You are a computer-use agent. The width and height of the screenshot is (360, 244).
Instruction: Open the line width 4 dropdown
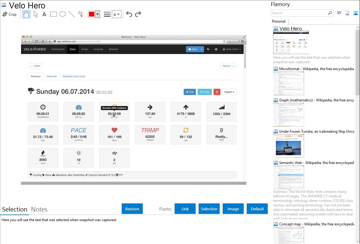pos(116,14)
